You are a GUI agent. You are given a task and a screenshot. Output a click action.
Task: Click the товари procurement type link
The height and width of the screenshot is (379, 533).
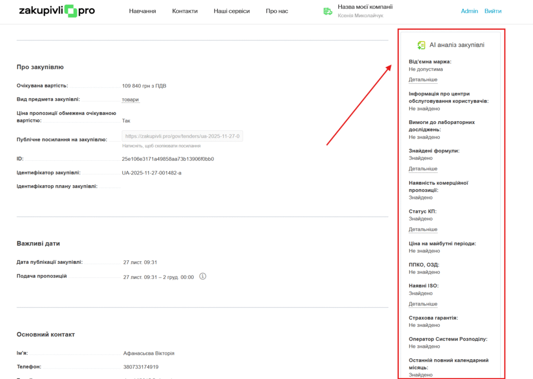[130, 99]
